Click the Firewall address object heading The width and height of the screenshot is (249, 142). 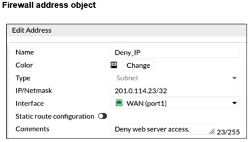(49, 5)
